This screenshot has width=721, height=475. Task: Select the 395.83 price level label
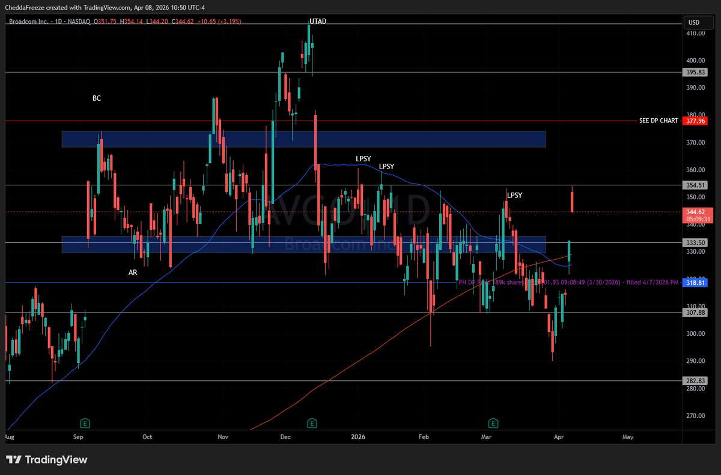tap(694, 72)
